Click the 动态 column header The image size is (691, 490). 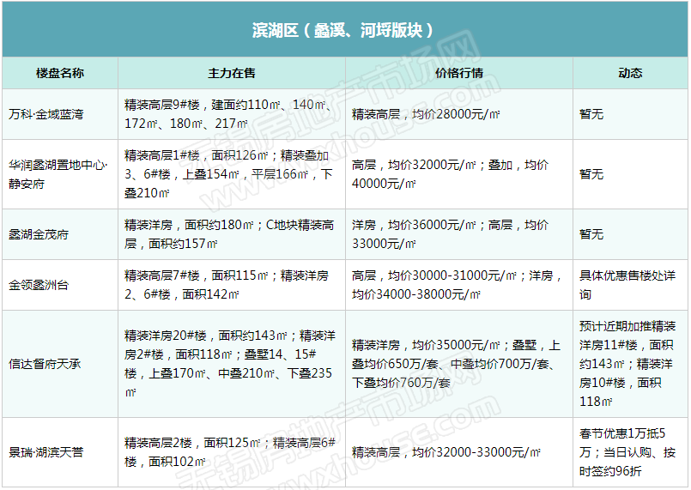[630, 73]
